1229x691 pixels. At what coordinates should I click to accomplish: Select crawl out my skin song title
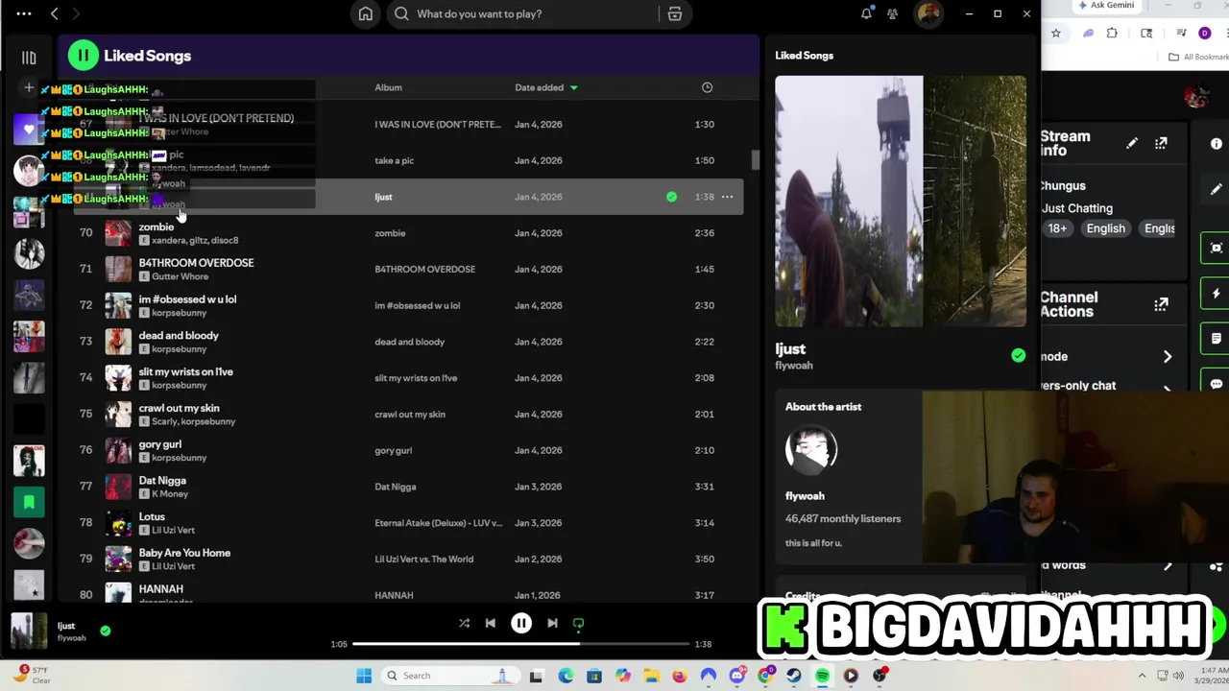tap(179, 408)
